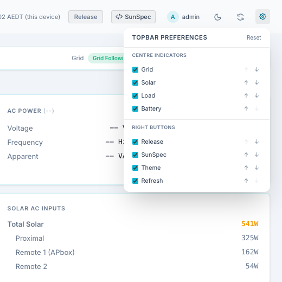The image size is (282, 282).
Task: Move Solar indicator up
Action: [246, 82]
